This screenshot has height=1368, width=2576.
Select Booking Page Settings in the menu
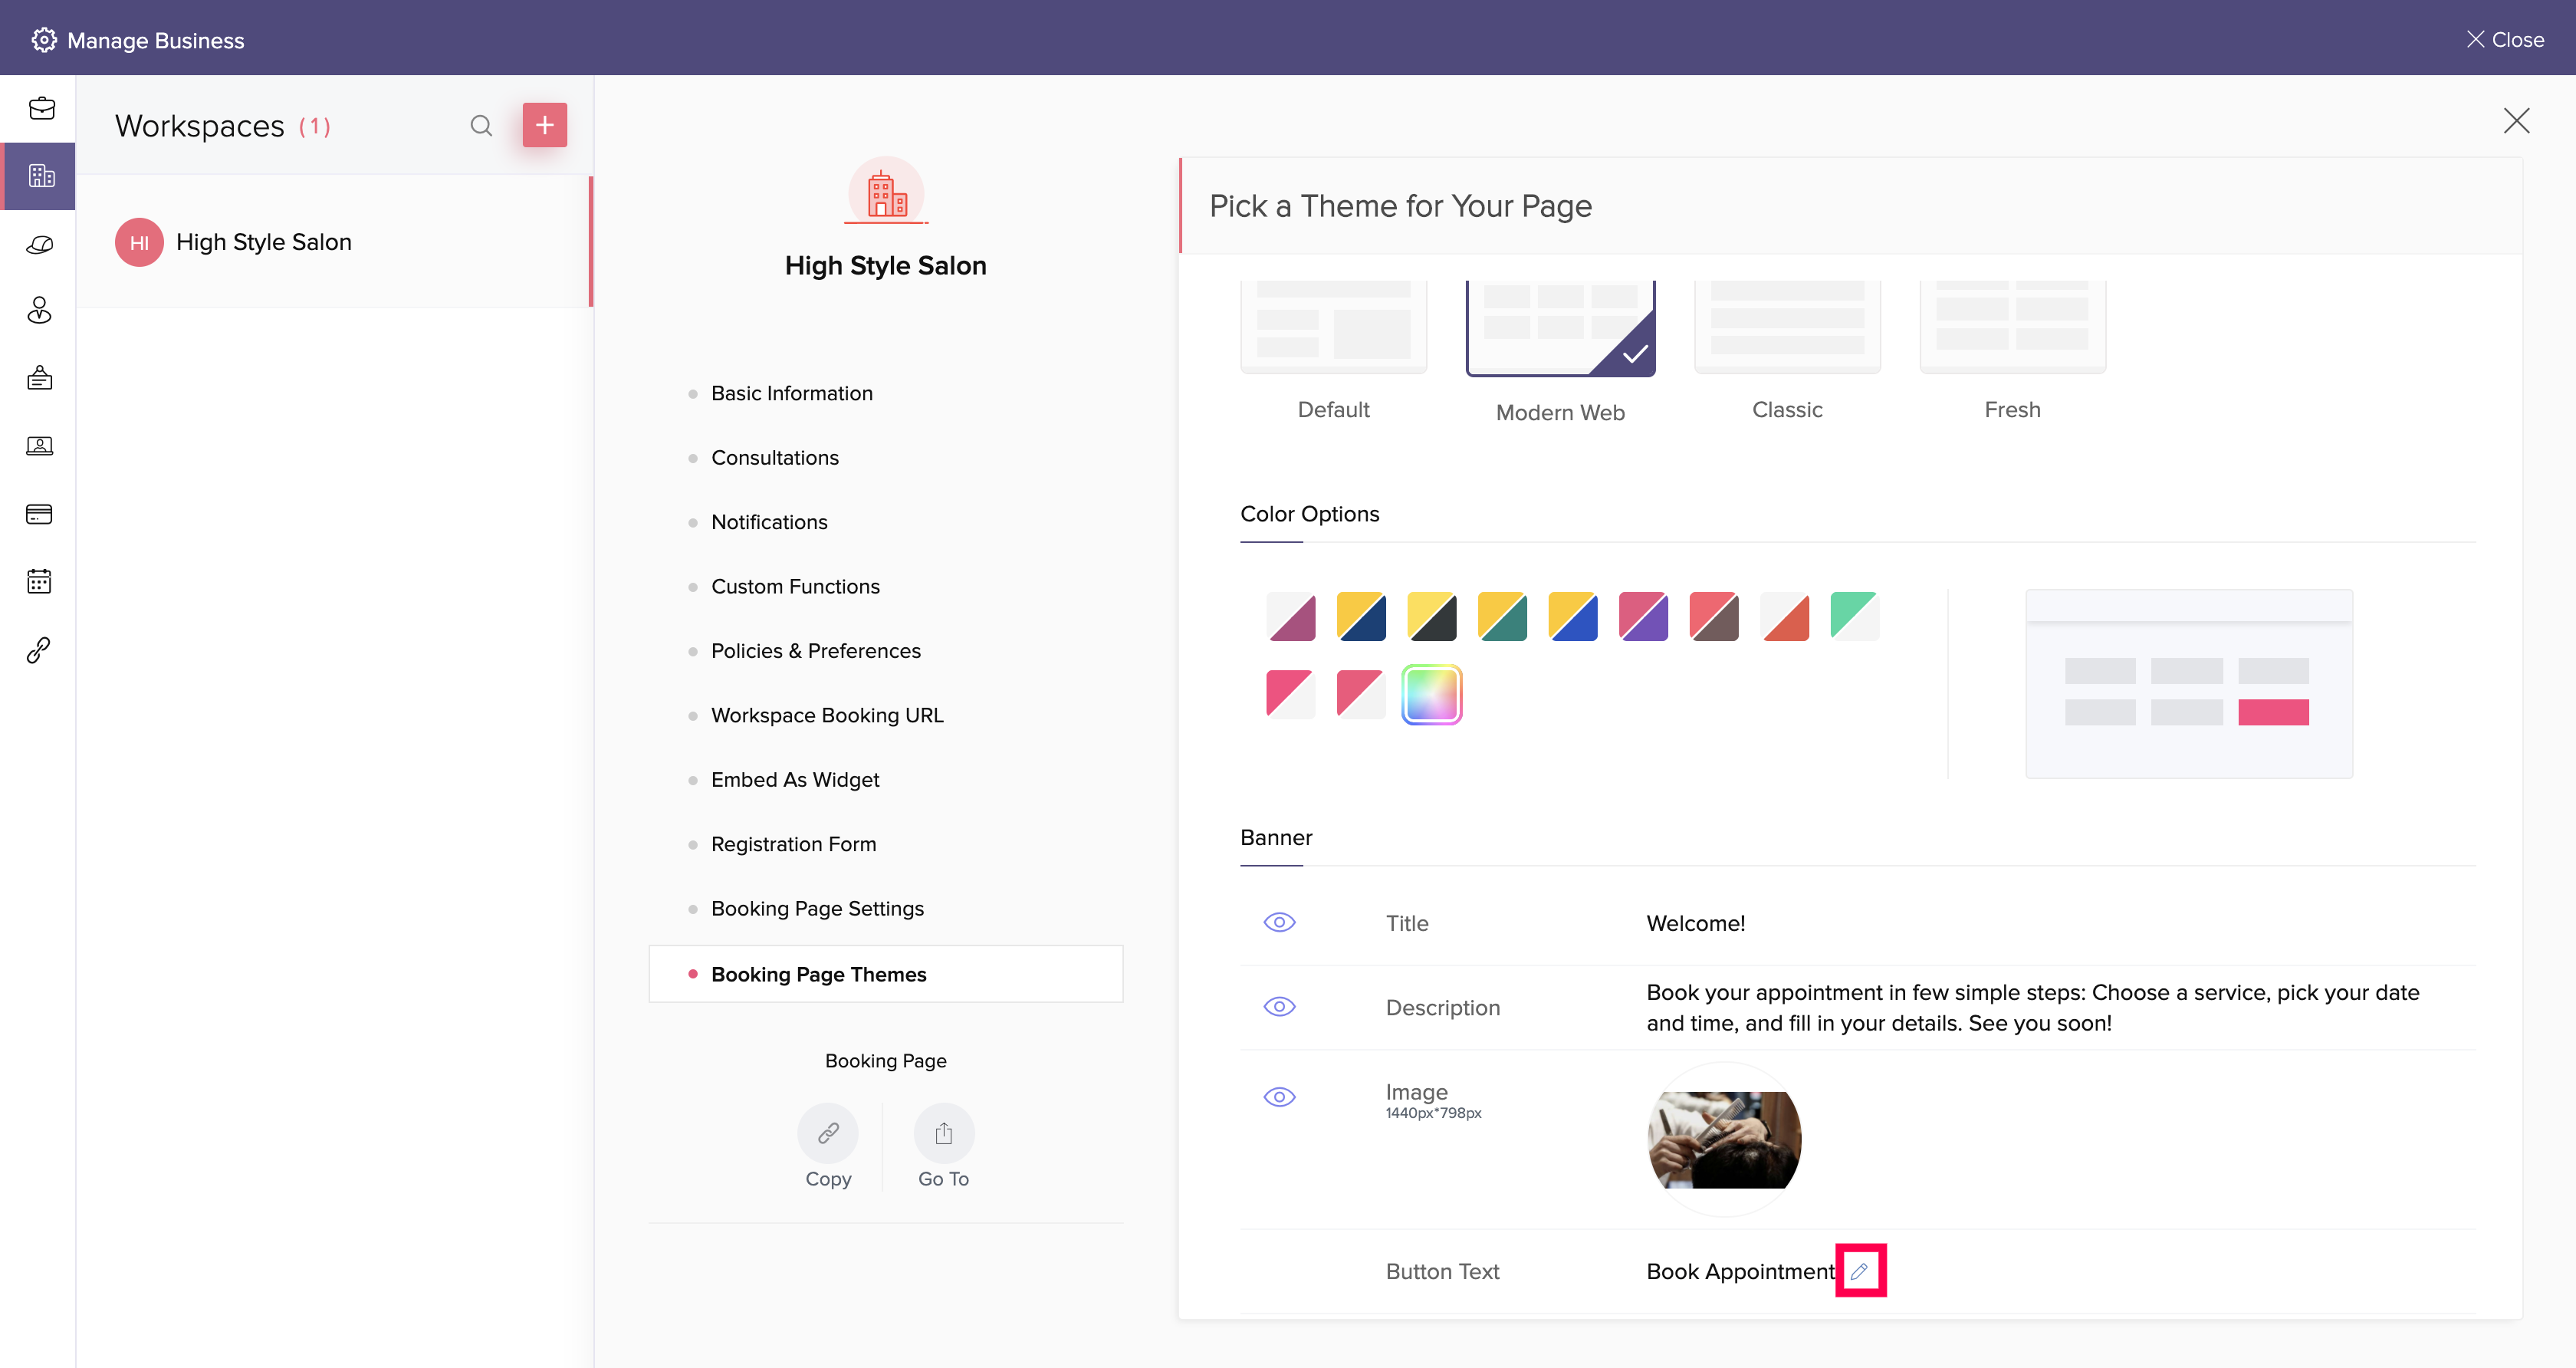click(x=817, y=908)
